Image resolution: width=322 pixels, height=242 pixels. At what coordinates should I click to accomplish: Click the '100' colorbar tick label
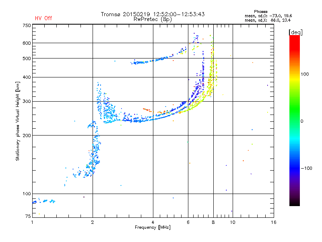[305, 74]
